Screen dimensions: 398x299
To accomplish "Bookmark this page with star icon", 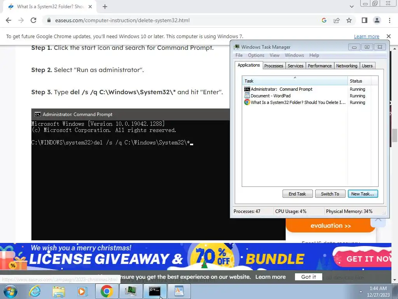I will pyautogui.click(x=349, y=20).
